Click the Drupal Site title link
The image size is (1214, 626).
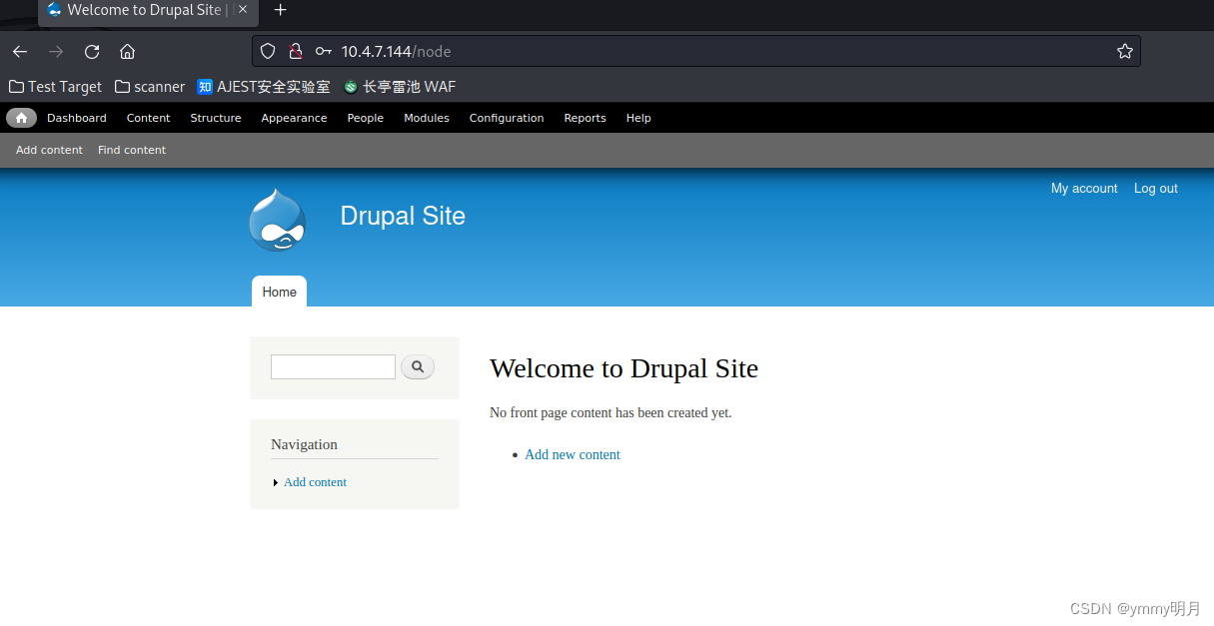point(403,216)
